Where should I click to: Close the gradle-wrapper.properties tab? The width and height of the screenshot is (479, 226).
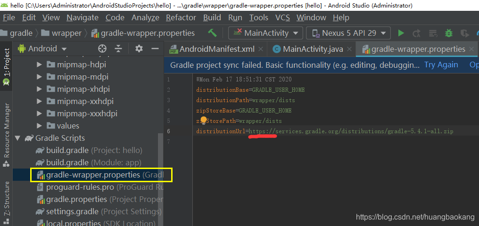[472, 49]
